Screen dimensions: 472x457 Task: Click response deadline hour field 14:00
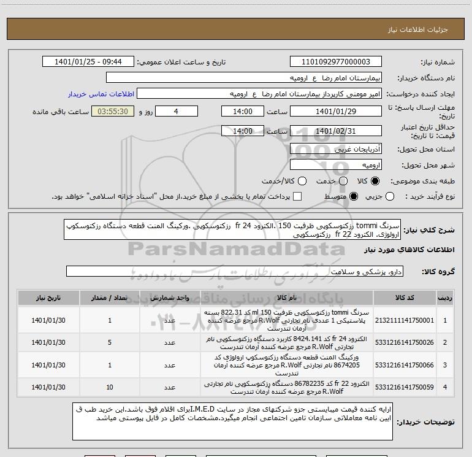(242, 111)
